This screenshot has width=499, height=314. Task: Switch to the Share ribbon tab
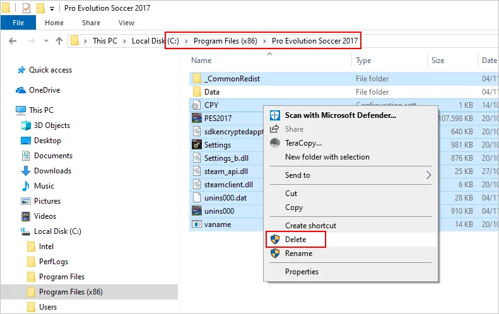pyautogui.click(x=91, y=23)
